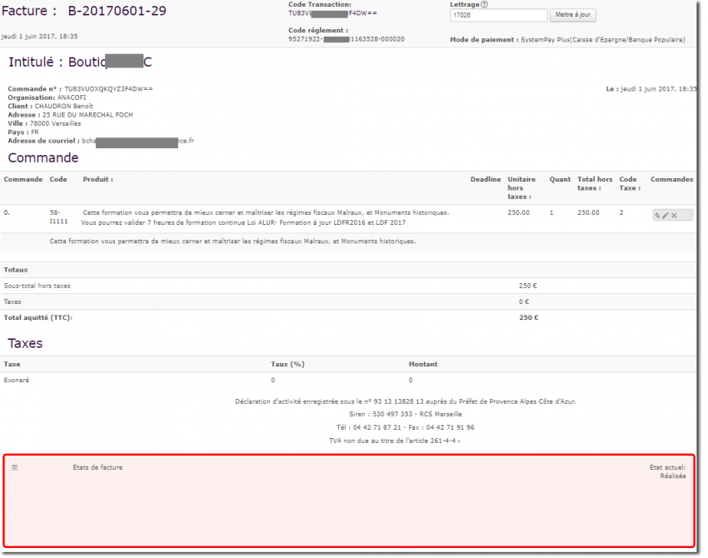Click the Taux (%) column header
Image resolution: width=708 pixels, height=558 pixels.
pyautogui.click(x=287, y=364)
